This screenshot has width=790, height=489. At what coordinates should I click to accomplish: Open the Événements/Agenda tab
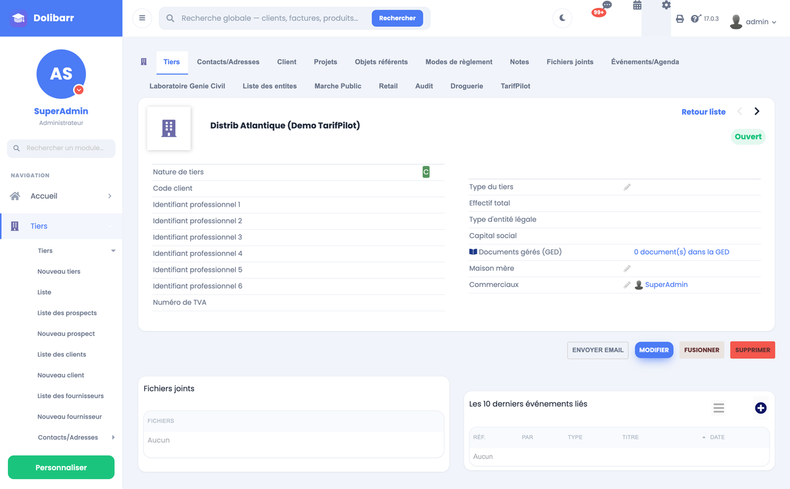(645, 62)
